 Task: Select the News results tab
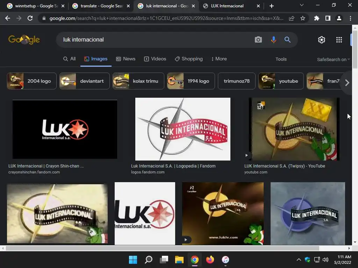pos(126,59)
